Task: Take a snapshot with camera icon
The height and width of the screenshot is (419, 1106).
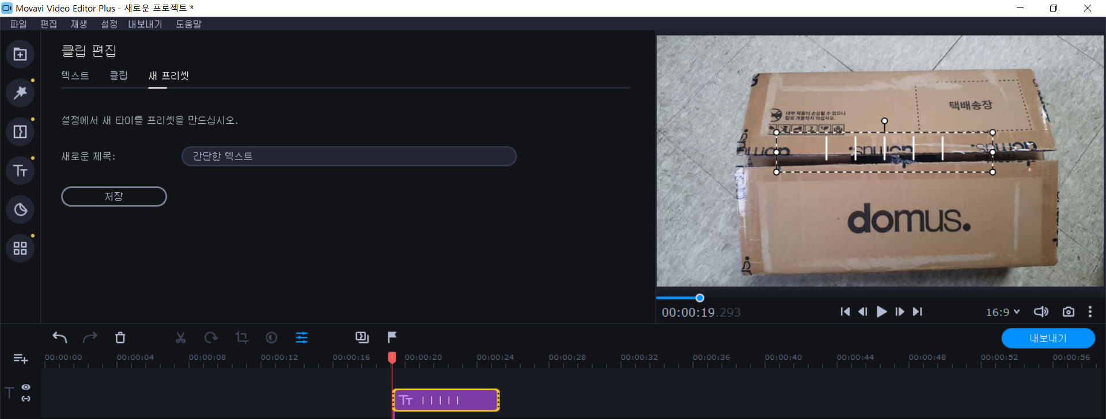Action: (x=1069, y=311)
